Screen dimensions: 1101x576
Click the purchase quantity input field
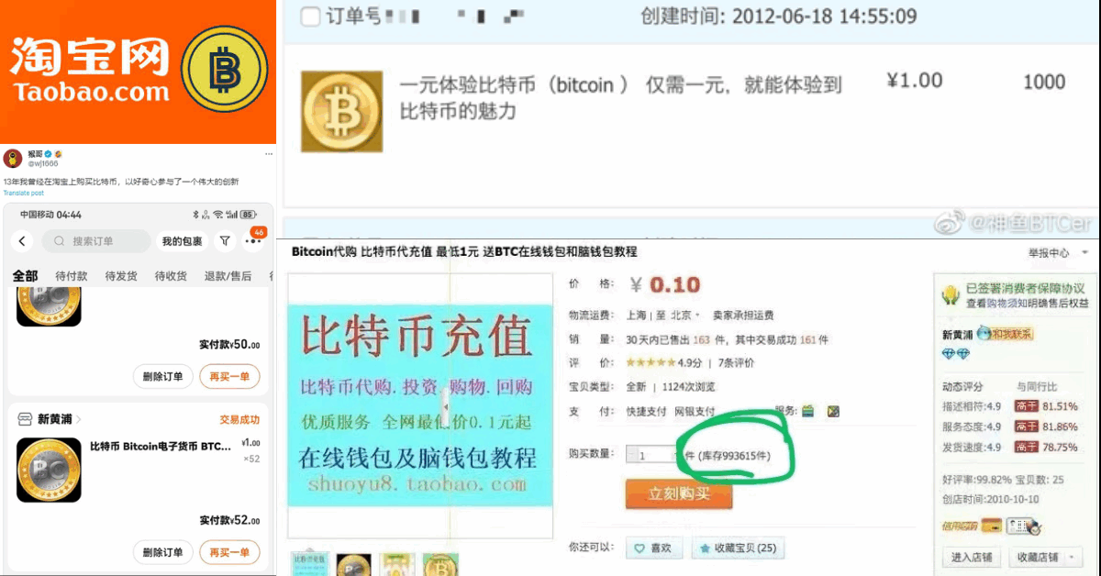[650, 454]
